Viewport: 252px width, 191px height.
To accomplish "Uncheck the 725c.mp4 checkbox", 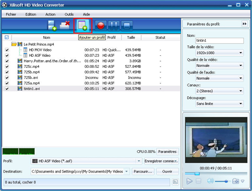I will click(x=7, y=66).
